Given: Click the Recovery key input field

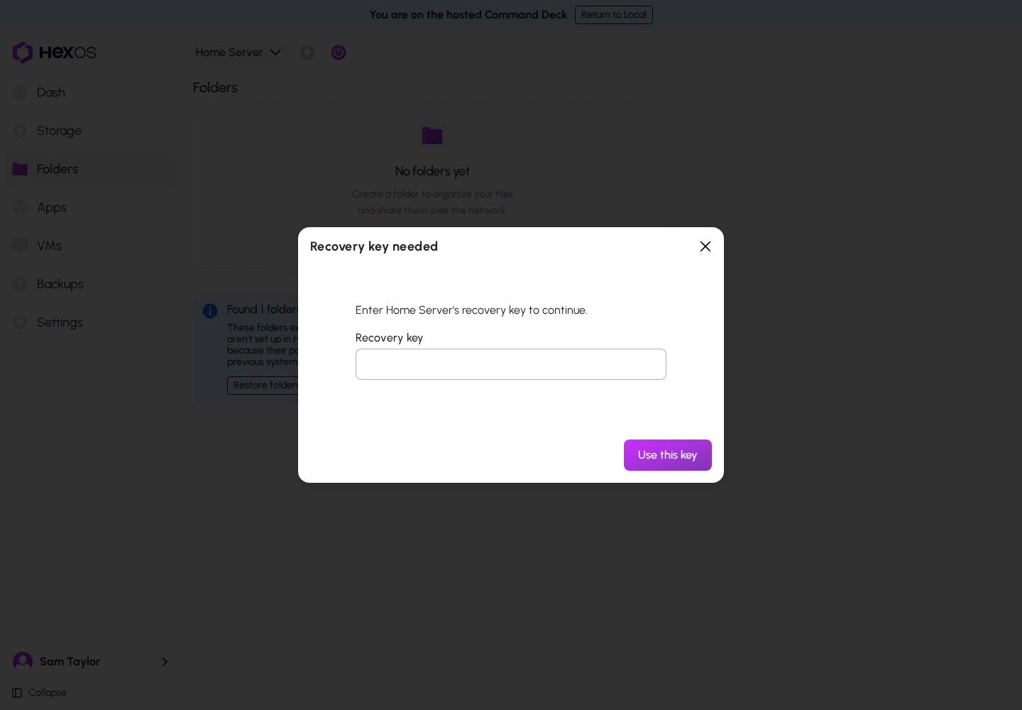Looking at the screenshot, I should [511, 364].
